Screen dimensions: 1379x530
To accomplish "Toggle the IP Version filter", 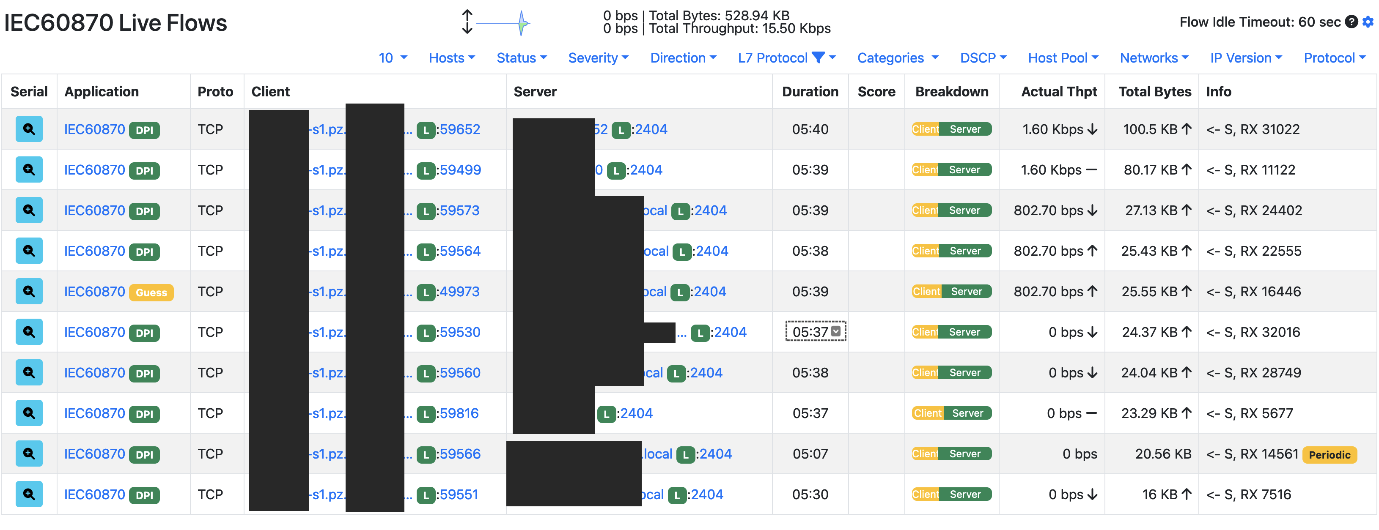I will click(x=1246, y=58).
